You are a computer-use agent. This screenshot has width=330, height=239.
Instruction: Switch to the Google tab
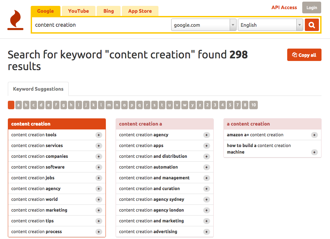click(45, 11)
